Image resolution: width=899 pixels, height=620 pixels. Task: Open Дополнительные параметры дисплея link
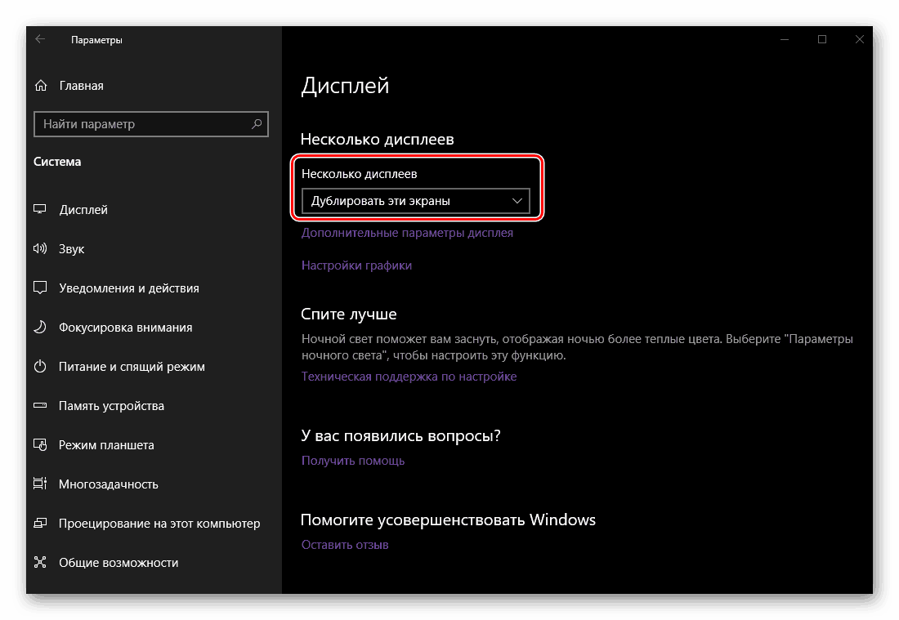[407, 234]
